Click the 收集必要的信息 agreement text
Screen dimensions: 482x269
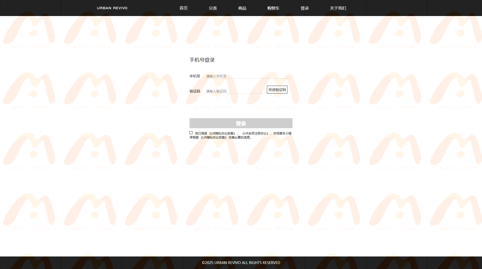coord(240,138)
